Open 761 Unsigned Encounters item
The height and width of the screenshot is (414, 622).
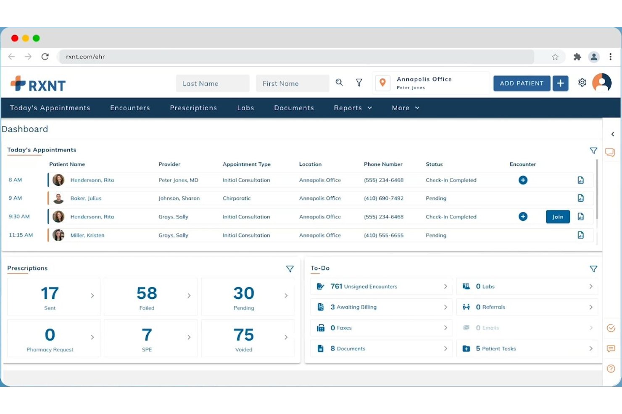pyautogui.click(x=381, y=286)
